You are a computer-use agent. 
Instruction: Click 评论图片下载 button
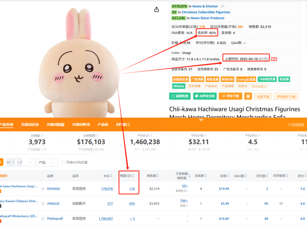click(x=286, y=97)
